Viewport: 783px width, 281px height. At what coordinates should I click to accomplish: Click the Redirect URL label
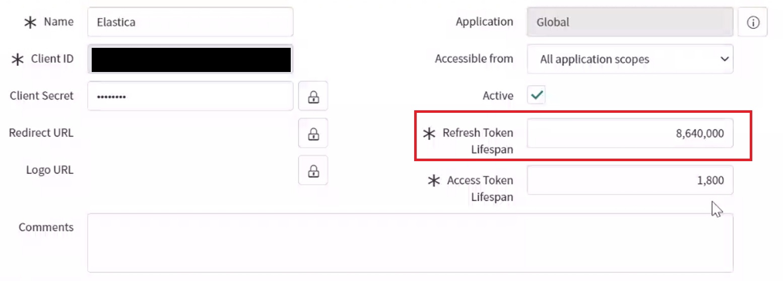coord(41,133)
